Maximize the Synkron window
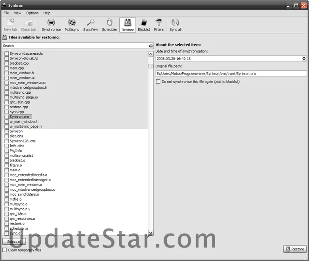The height and width of the screenshot is (261, 309). tap(296, 6)
